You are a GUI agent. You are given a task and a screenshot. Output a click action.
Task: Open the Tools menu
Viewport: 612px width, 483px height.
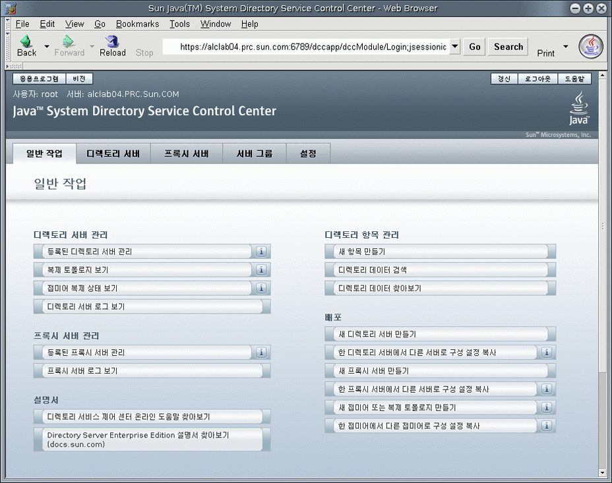179,24
